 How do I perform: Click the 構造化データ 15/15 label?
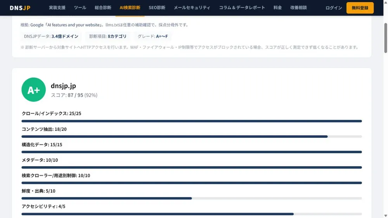pyautogui.click(x=42, y=144)
